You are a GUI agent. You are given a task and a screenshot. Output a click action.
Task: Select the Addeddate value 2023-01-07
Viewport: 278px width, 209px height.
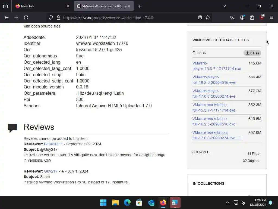tap(96, 38)
